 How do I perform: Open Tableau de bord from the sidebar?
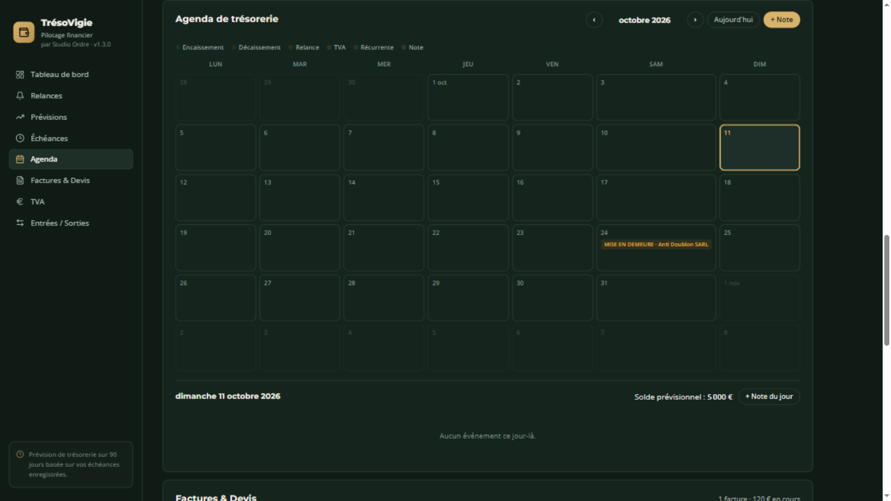(71, 75)
